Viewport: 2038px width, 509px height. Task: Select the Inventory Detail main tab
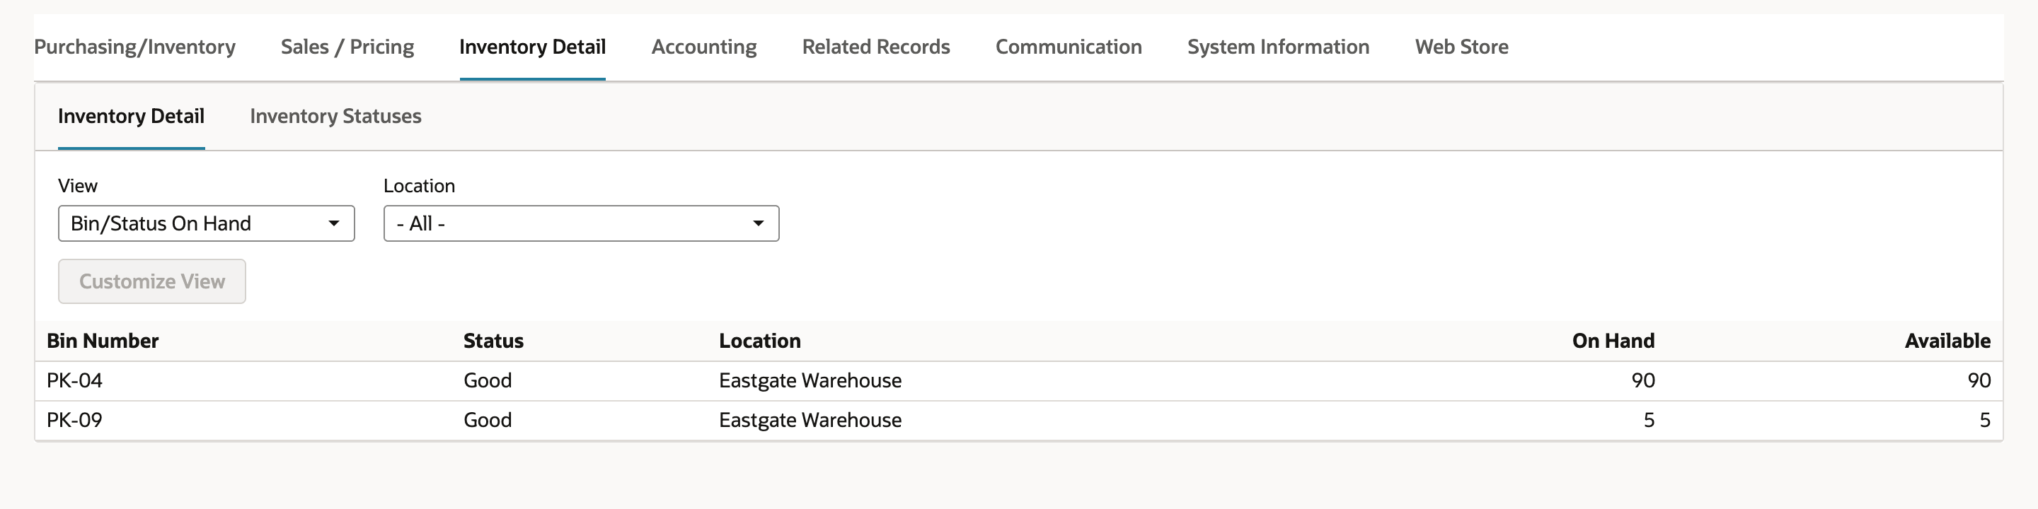pyautogui.click(x=532, y=47)
